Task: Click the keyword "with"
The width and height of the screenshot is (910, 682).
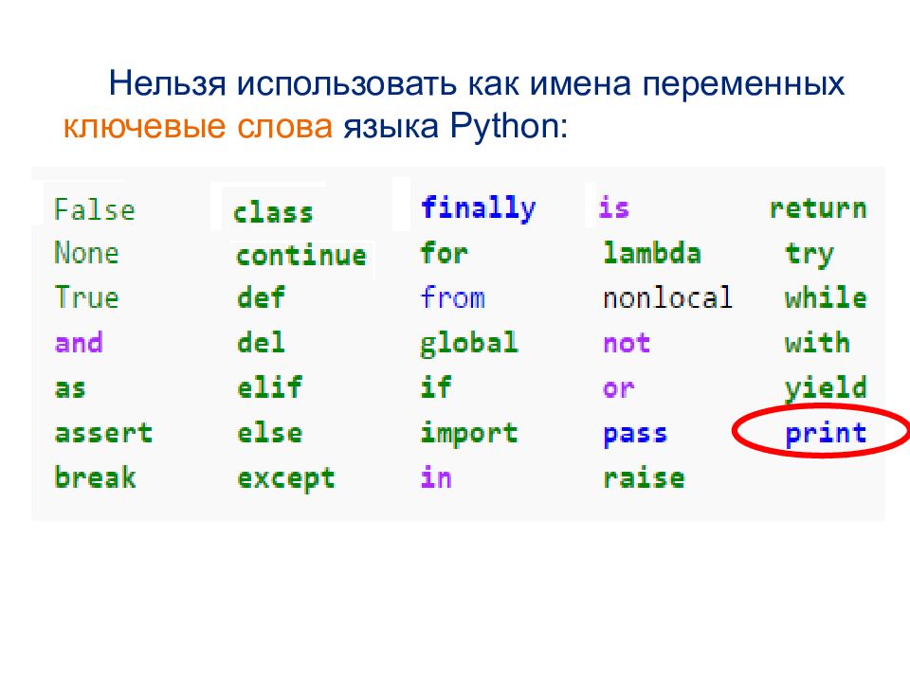Action: [816, 342]
